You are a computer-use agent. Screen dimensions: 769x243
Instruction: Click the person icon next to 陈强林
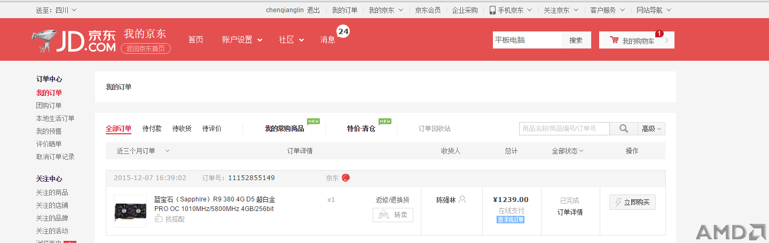[462, 199]
